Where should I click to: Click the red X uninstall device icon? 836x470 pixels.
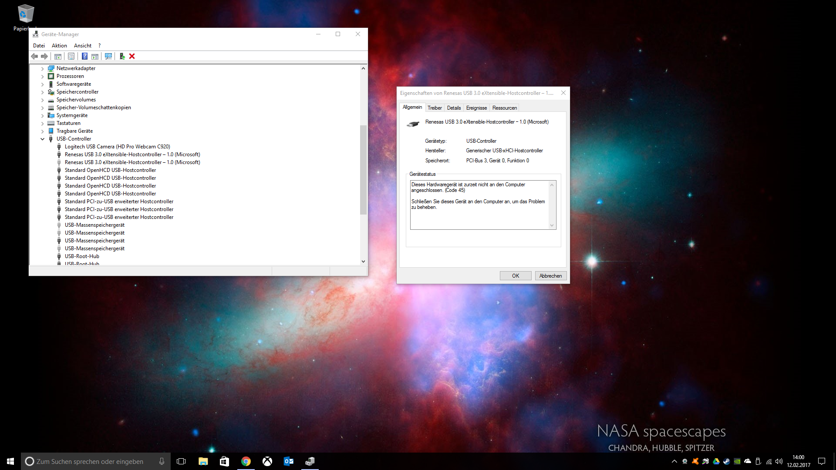pos(132,56)
